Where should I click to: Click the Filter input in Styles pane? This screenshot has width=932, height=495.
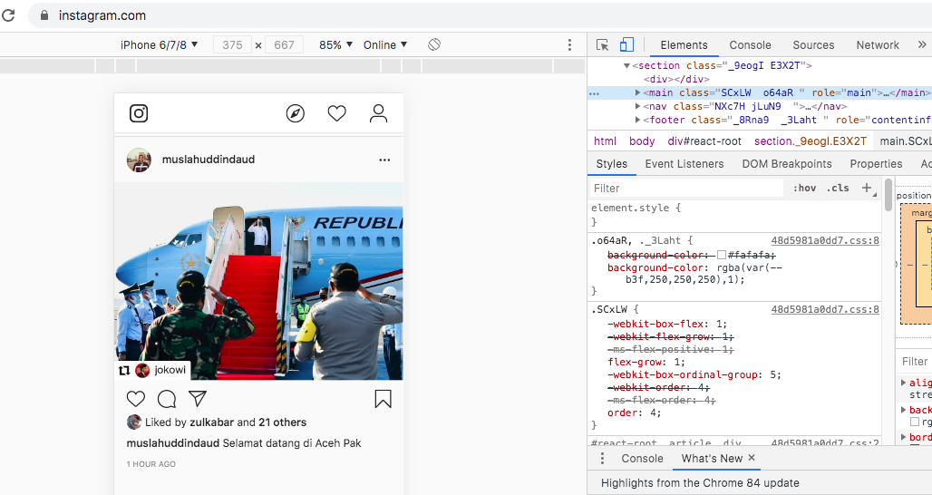[x=685, y=188]
